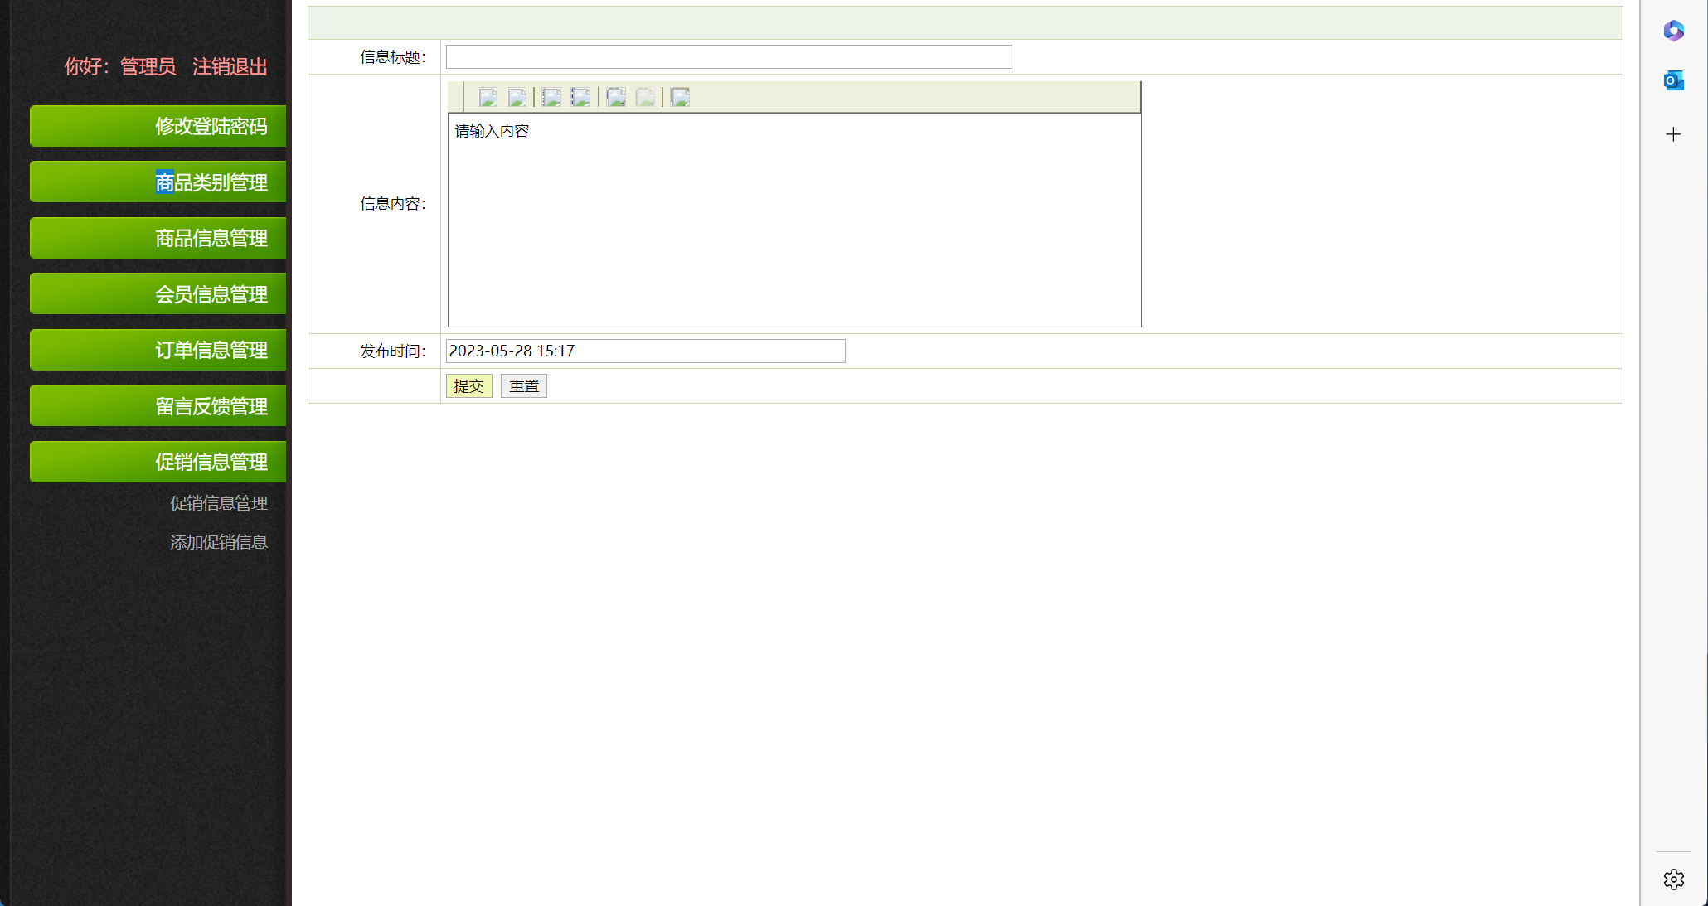1708x906 pixels.
Task: Open Microsoft 365 sidebar icon
Action: pyautogui.click(x=1673, y=31)
